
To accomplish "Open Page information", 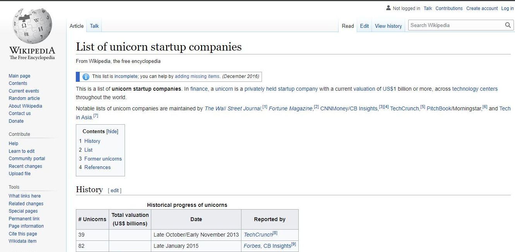I will pos(26,226).
